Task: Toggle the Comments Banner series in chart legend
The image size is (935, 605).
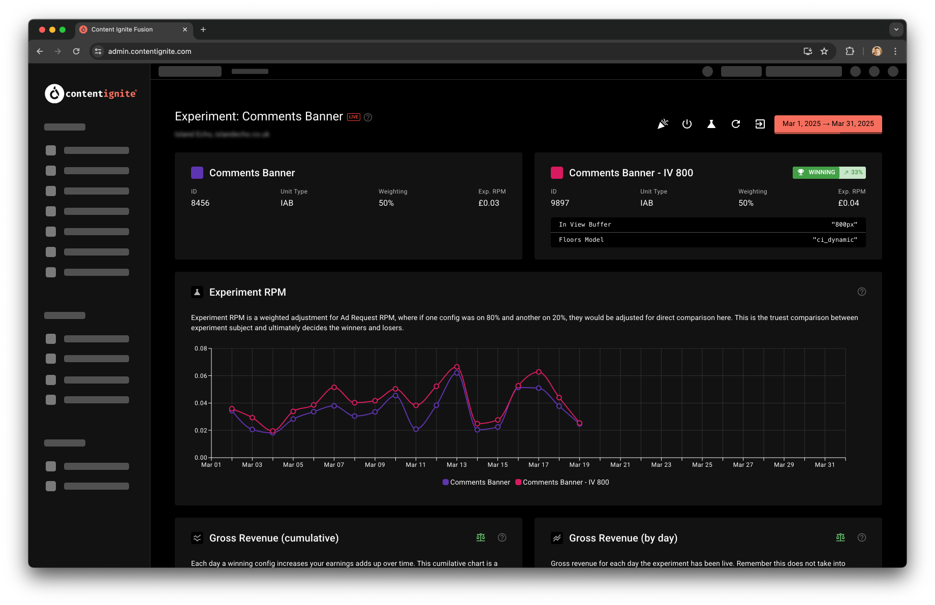Action: point(476,482)
